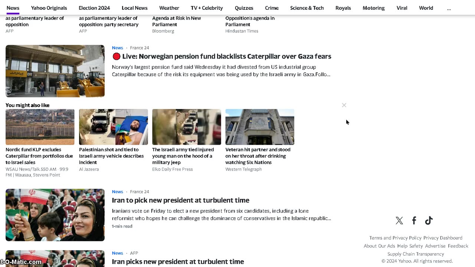Dismiss the 'You might also like' section
Image resolution: width=475 pixels, height=267 pixels.
pos(344,105)
